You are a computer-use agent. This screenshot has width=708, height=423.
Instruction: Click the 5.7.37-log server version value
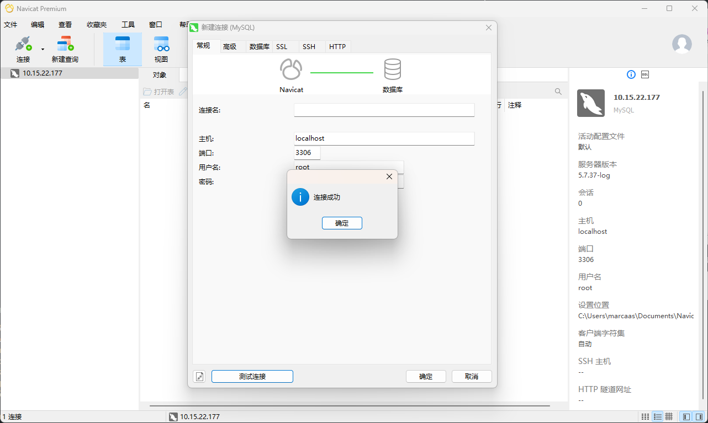[594, 175]
